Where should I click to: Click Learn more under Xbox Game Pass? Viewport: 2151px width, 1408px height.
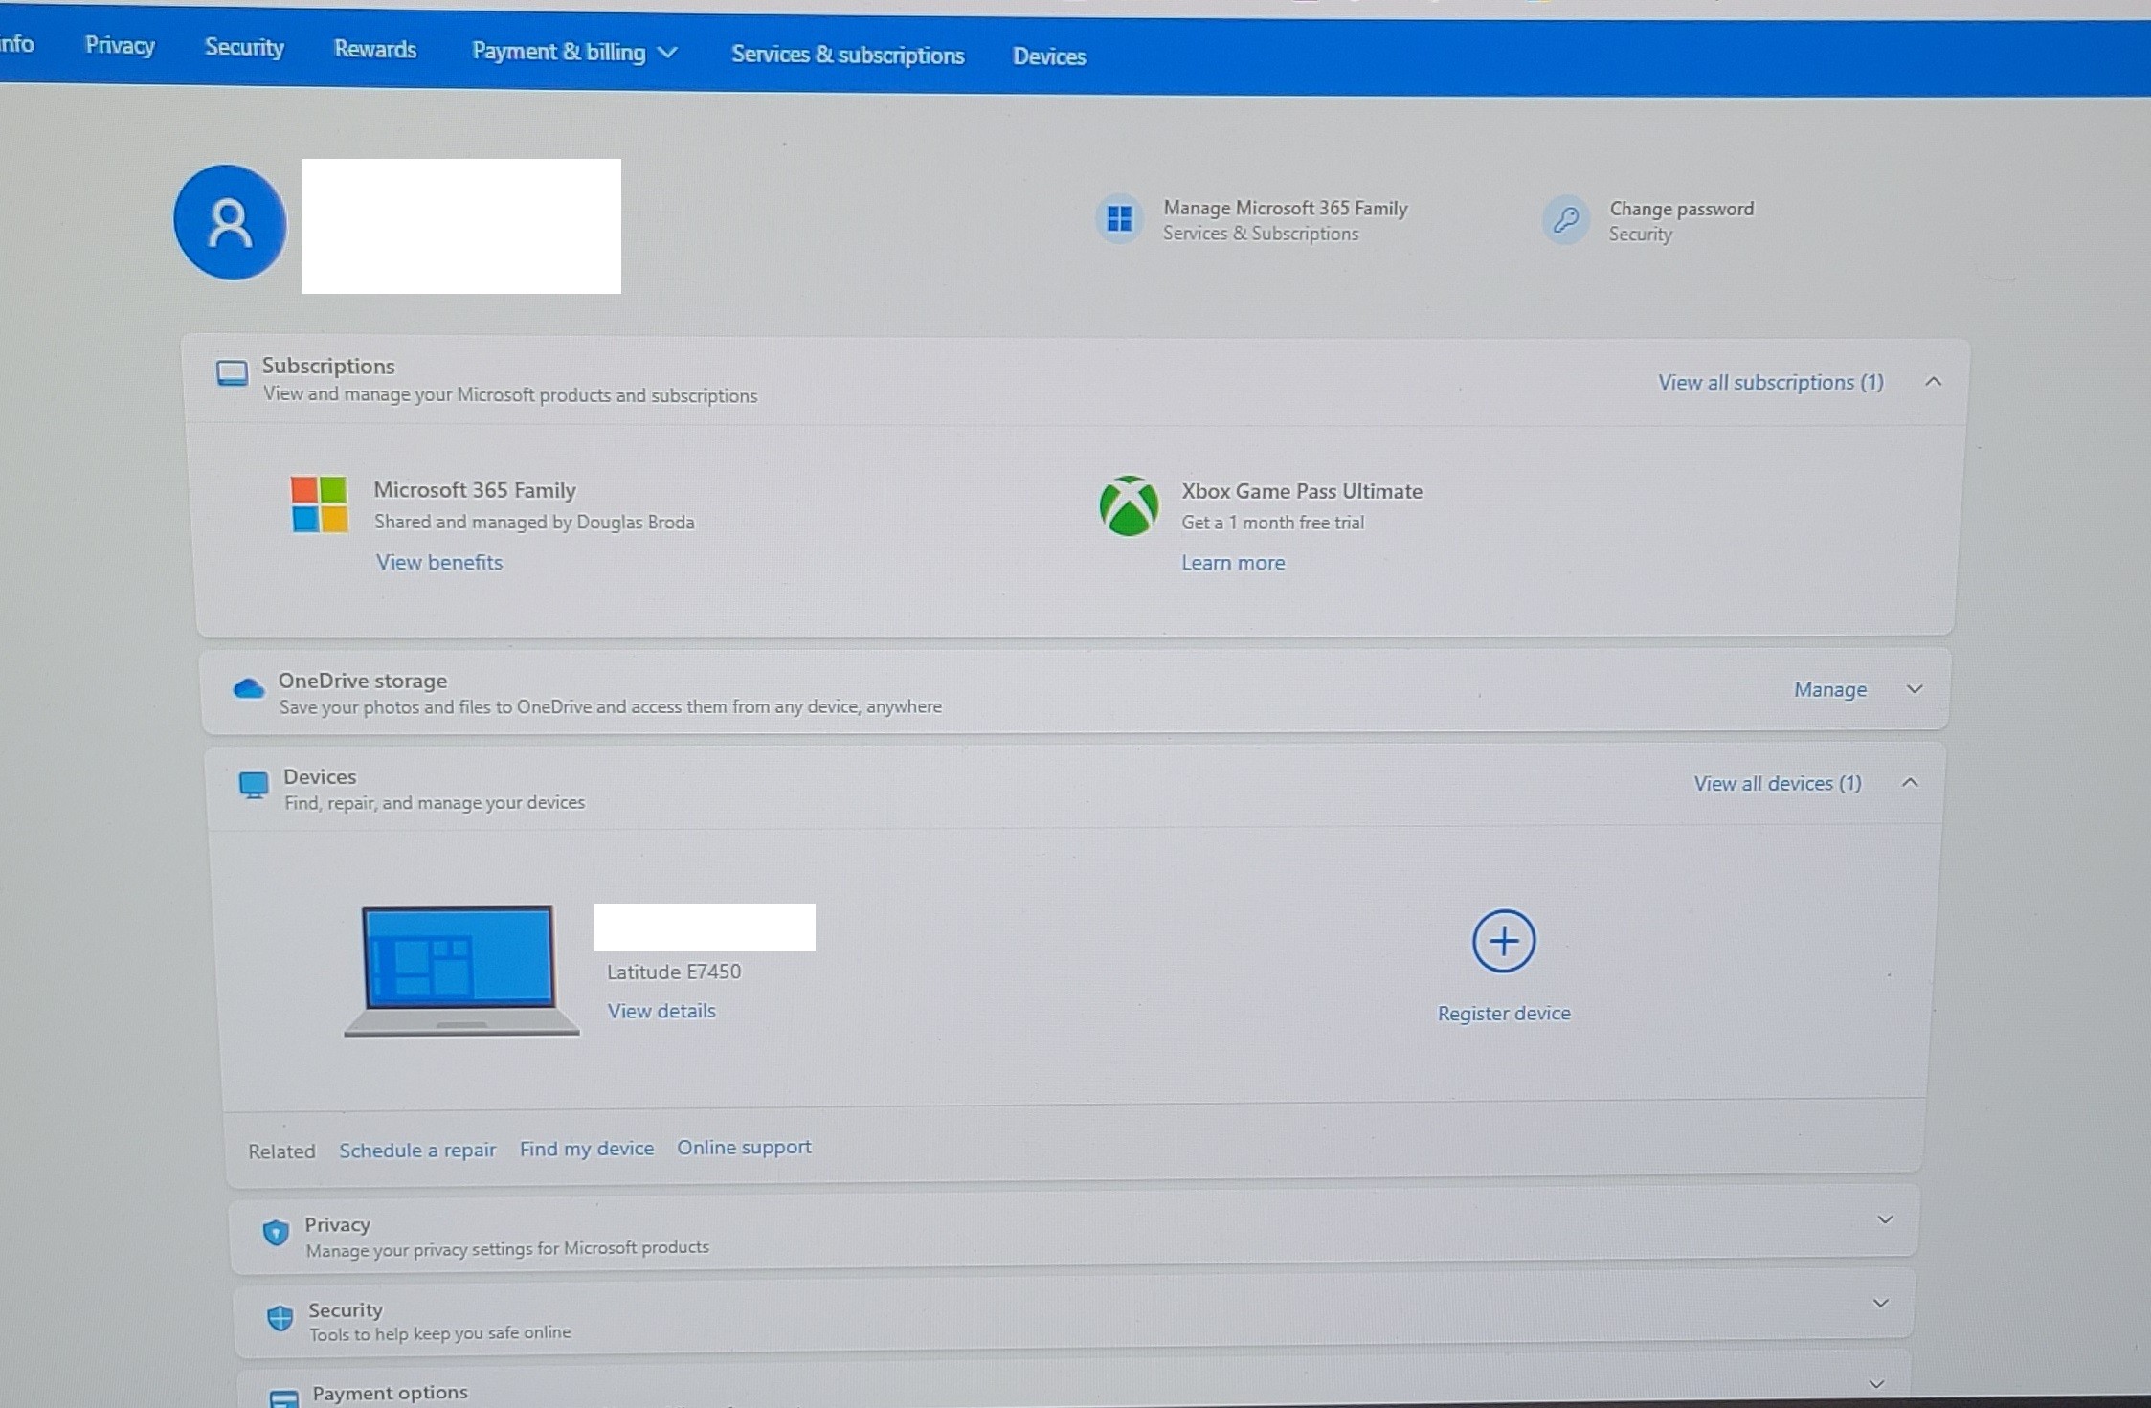click(x=1233, y=563)
